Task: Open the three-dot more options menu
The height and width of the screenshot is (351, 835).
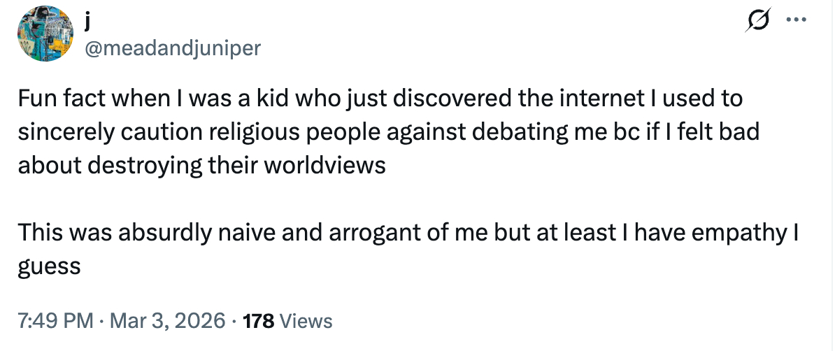Action: point(796,22)
